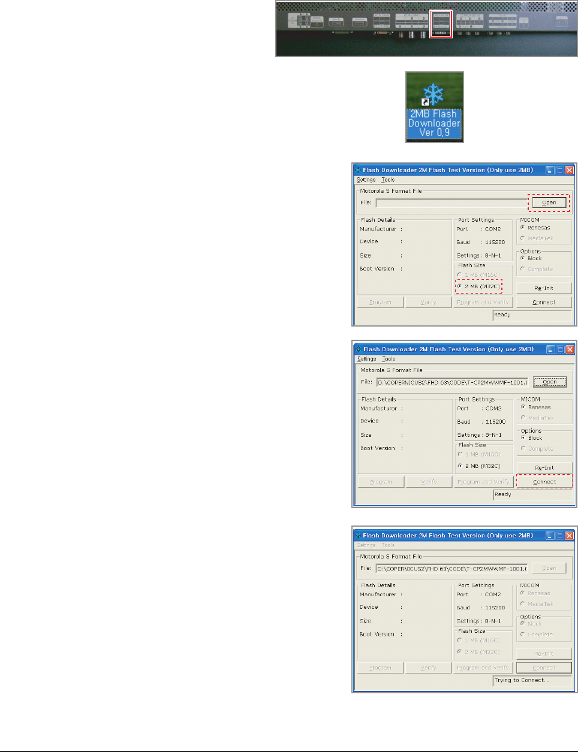Click the snowflake title icon in Trying to Connect window
Image resolution: width=578 pixels, height=752 pixels.
tap(358, 536)
